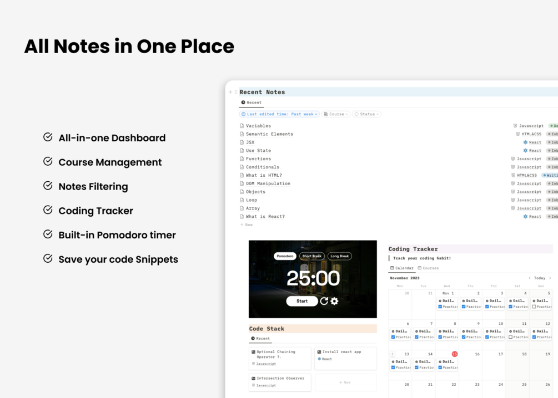Click Today in the calendar header
The image size is (558, 398).
point(540,278)
